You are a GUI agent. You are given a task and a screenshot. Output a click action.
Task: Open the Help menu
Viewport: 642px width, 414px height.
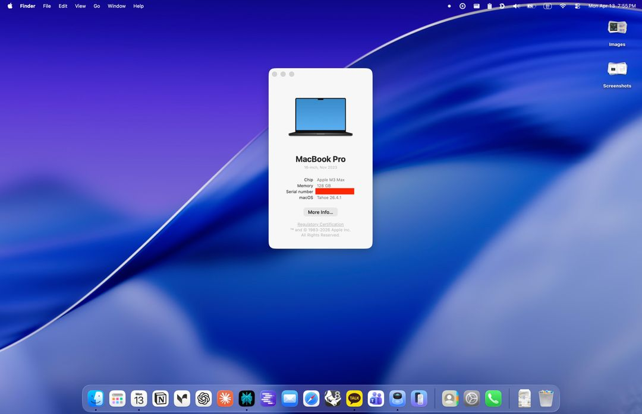coord(139,6)
